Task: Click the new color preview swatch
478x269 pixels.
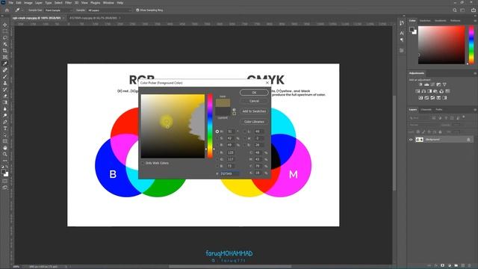Action: point(223,103)
